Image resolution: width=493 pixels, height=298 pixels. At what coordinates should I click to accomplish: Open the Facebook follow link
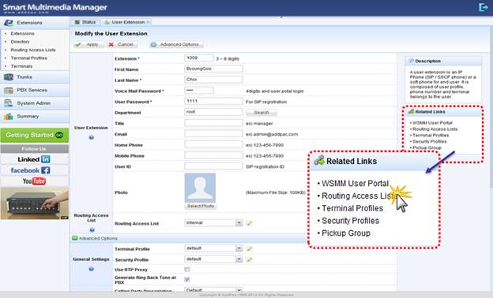click(x=34, y=170)
